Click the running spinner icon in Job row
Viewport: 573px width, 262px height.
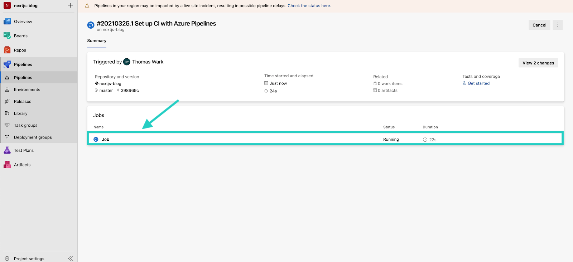96,140
